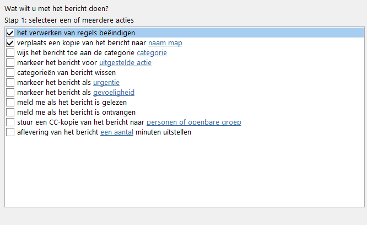Image resolution: width=367 pixels, height=225 pixels.
Task: Click the 'gevoeligheid' link
Action: tap(114, 93)
